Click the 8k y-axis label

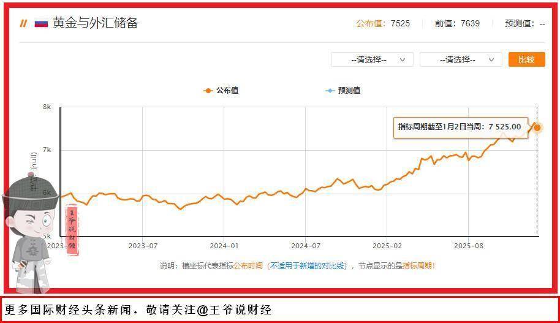pos(47,107)
